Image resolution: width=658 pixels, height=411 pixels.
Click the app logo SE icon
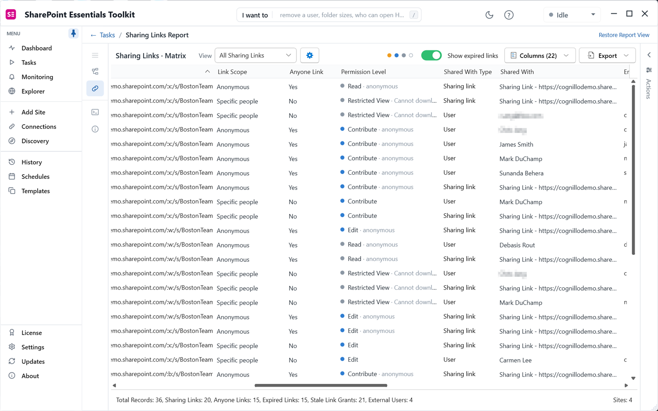[11, 15]
